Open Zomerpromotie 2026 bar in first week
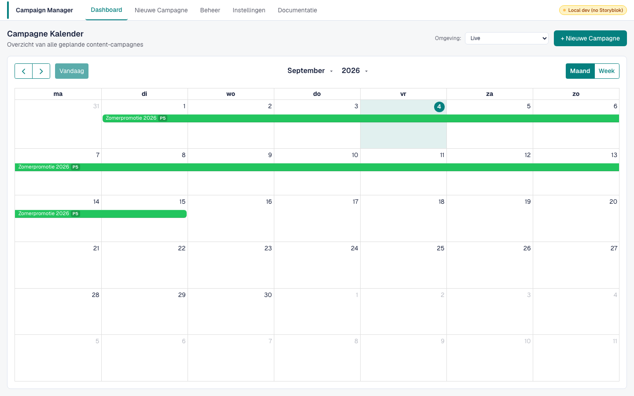 pos(361,118)
